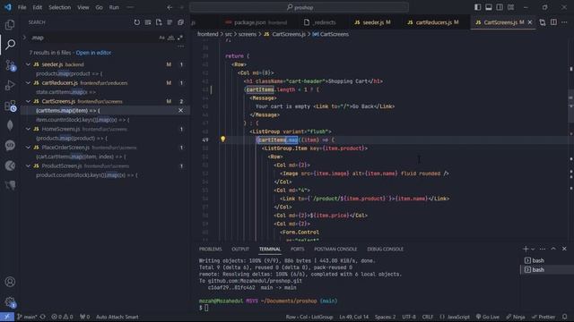Collapse CartScreens.js search results
Image resolution: width=574 pixels, height=322 pixels.
pos(28,101)
